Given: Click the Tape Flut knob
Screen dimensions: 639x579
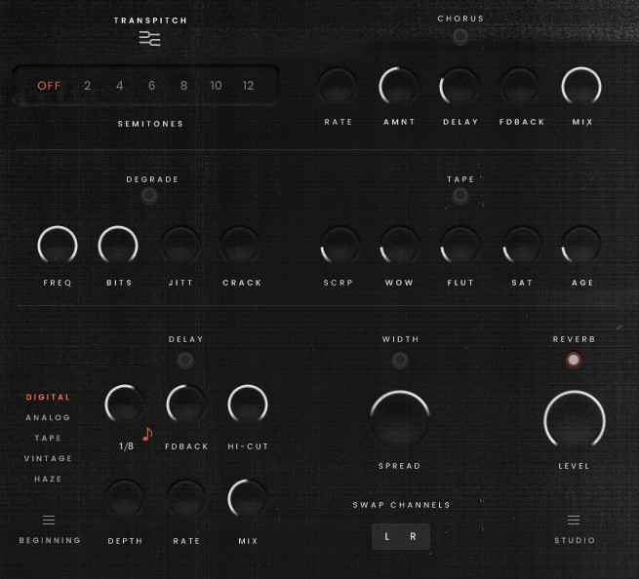Looking at the screenshot, I should (460, 246).
